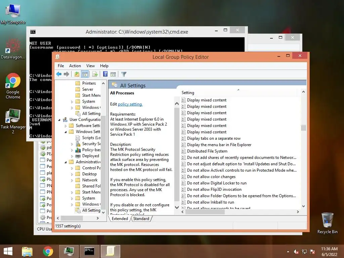344x258 pixels.
Task: Expand the Security Settings node
Action: pos(72,144)
